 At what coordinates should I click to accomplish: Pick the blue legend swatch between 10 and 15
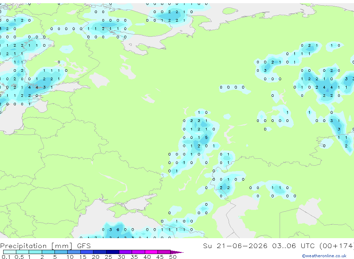(x=74, y=252)
